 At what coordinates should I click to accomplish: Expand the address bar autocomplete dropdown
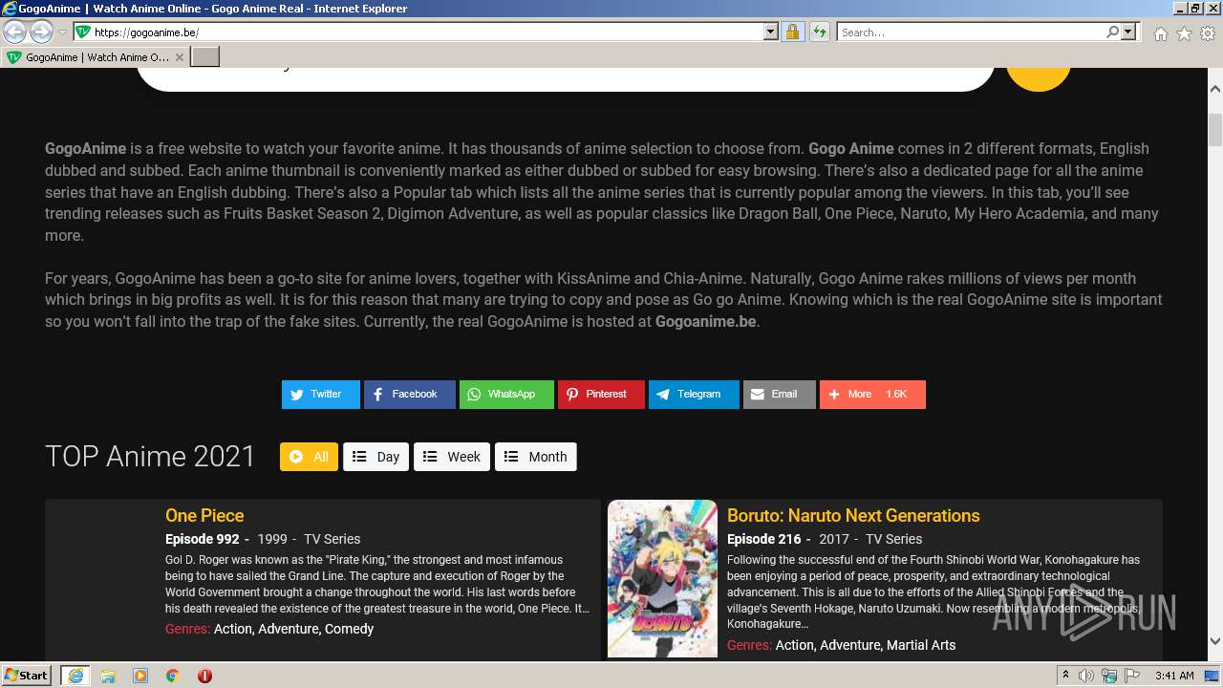click(x=771, y=32)
